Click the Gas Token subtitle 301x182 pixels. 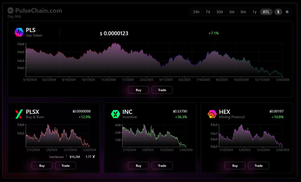pos(34,35)
